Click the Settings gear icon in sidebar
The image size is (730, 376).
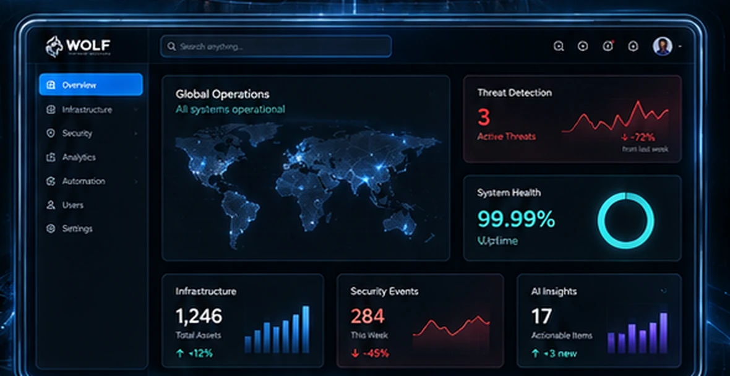[x=51, y=228]
